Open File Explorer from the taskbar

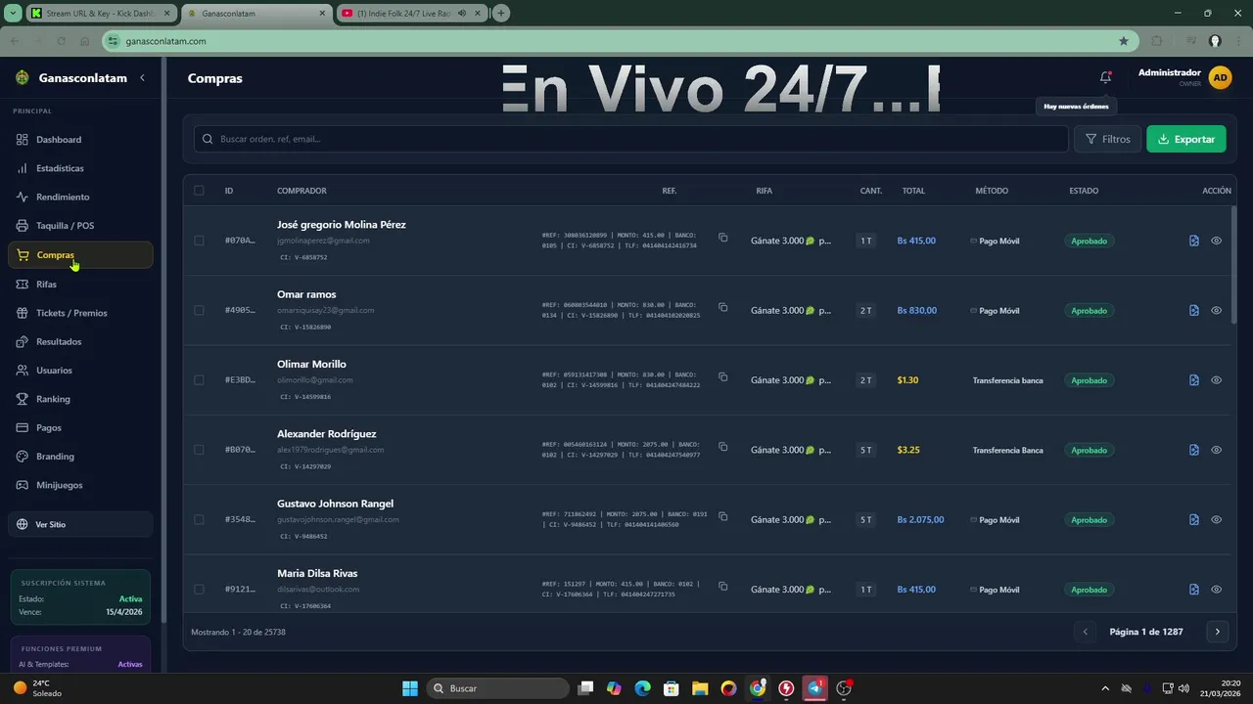pyautogui.click(x=700, y=688)
